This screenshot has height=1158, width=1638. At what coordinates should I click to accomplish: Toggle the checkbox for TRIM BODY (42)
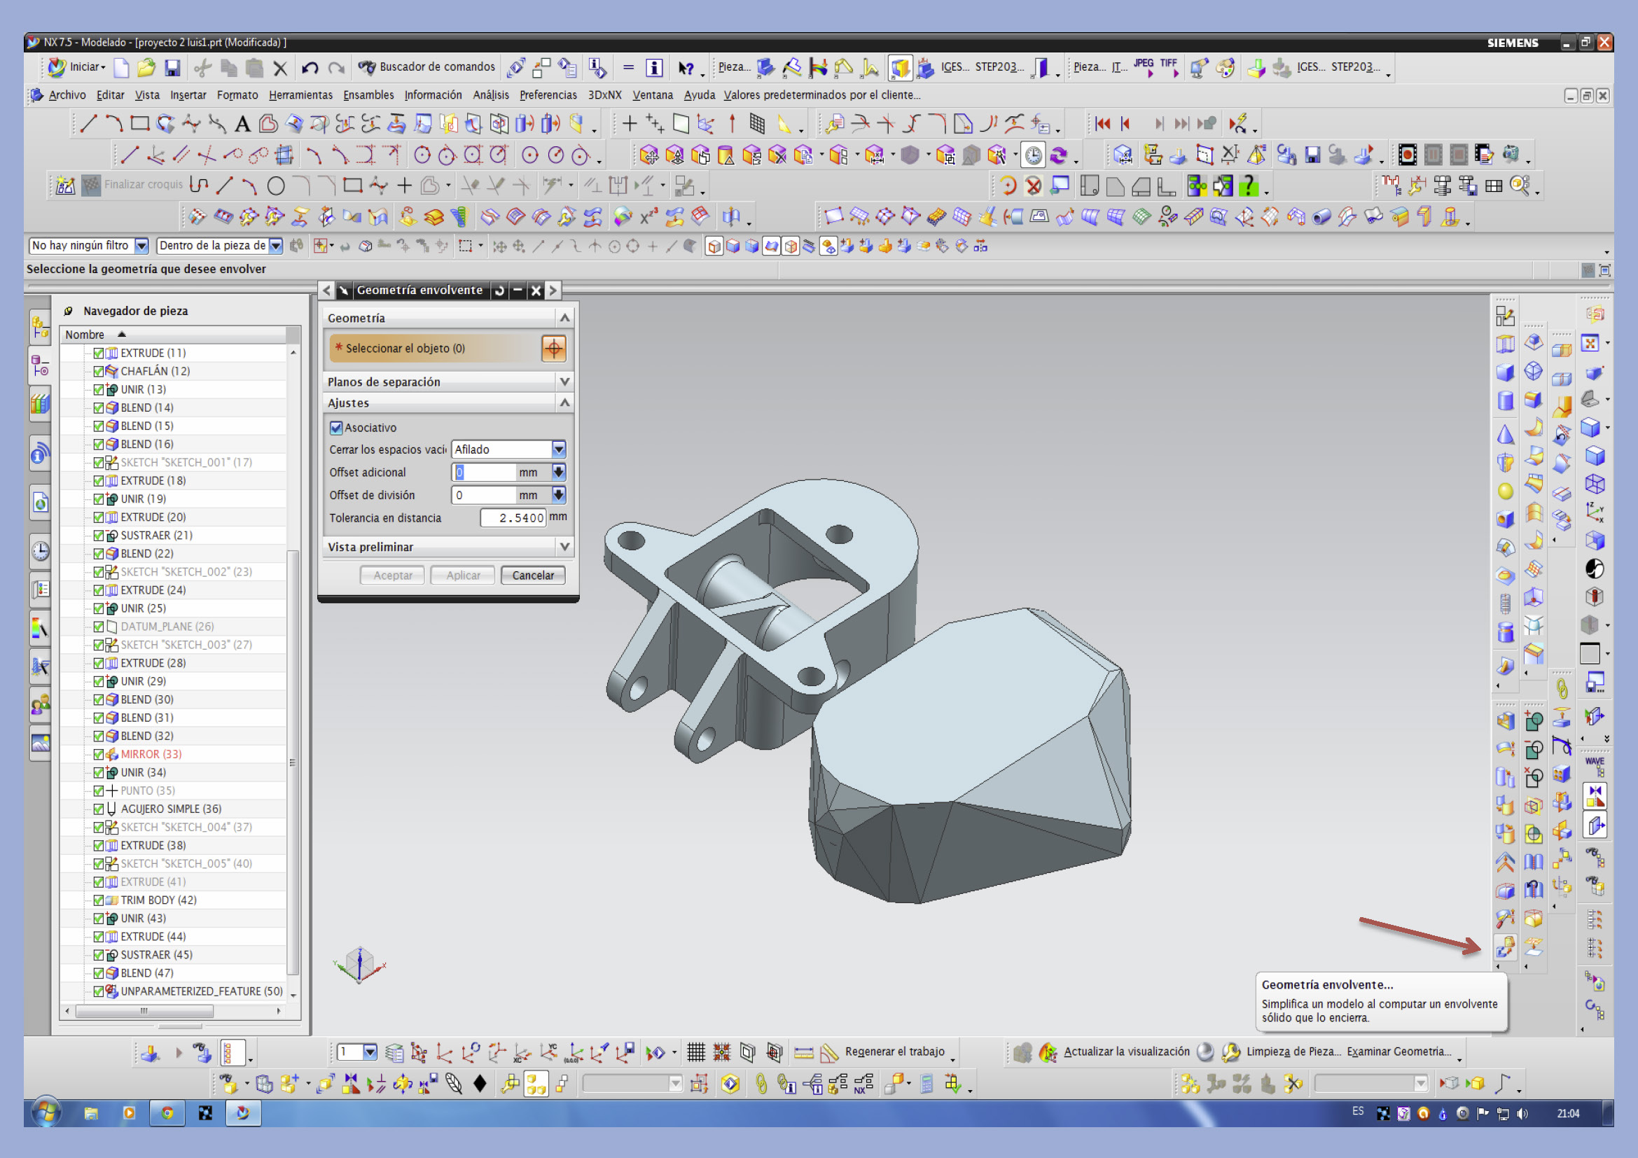pyautogui.click(x=99, y=900)
